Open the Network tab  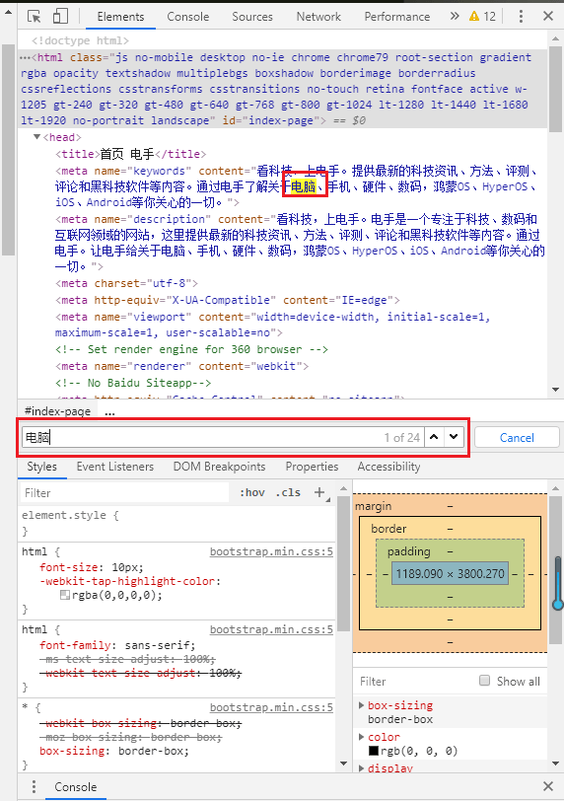coord(318,17)
